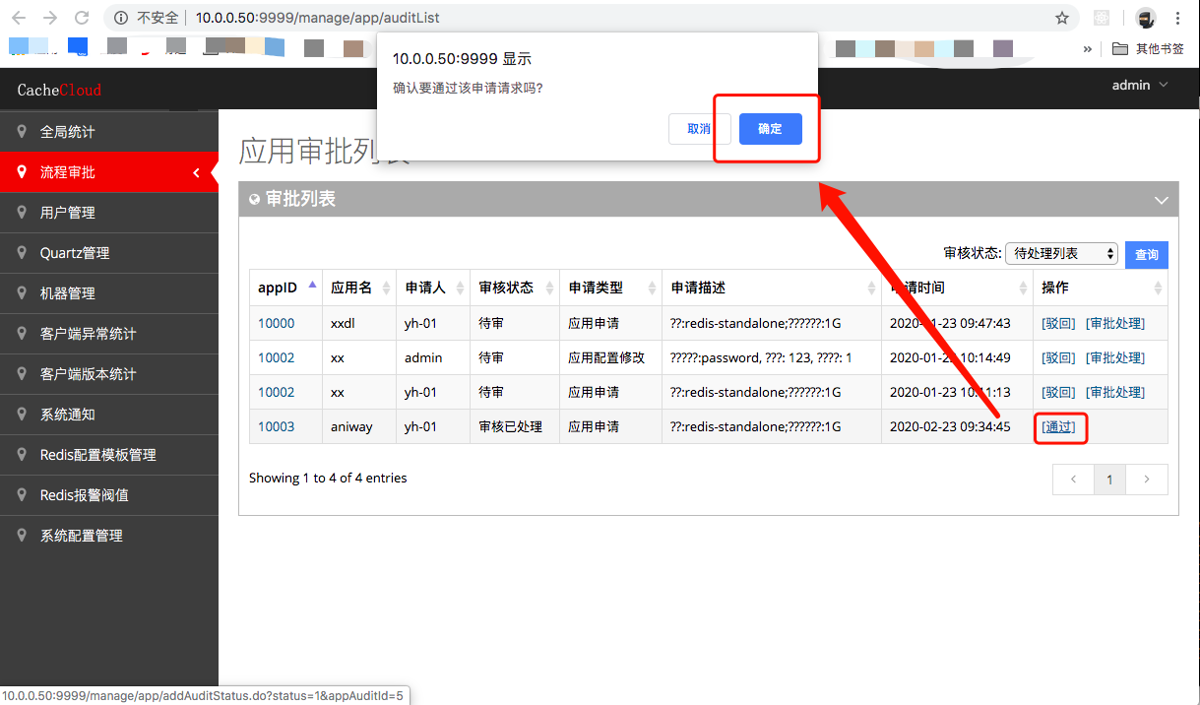Open 审核状态 待处理列表 dropdown

[x=1061, y=253]
